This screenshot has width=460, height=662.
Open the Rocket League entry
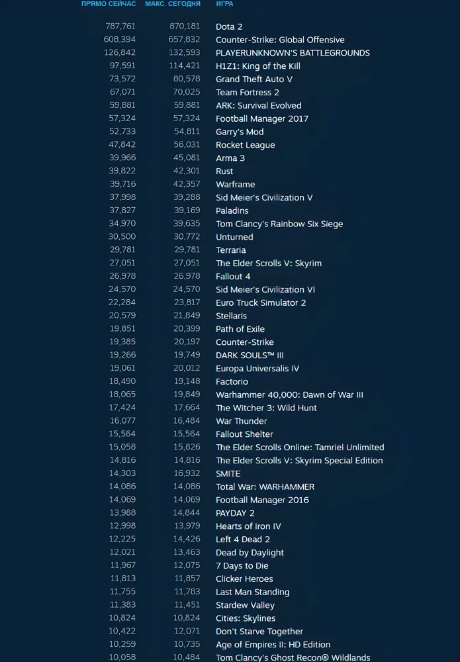245,145
